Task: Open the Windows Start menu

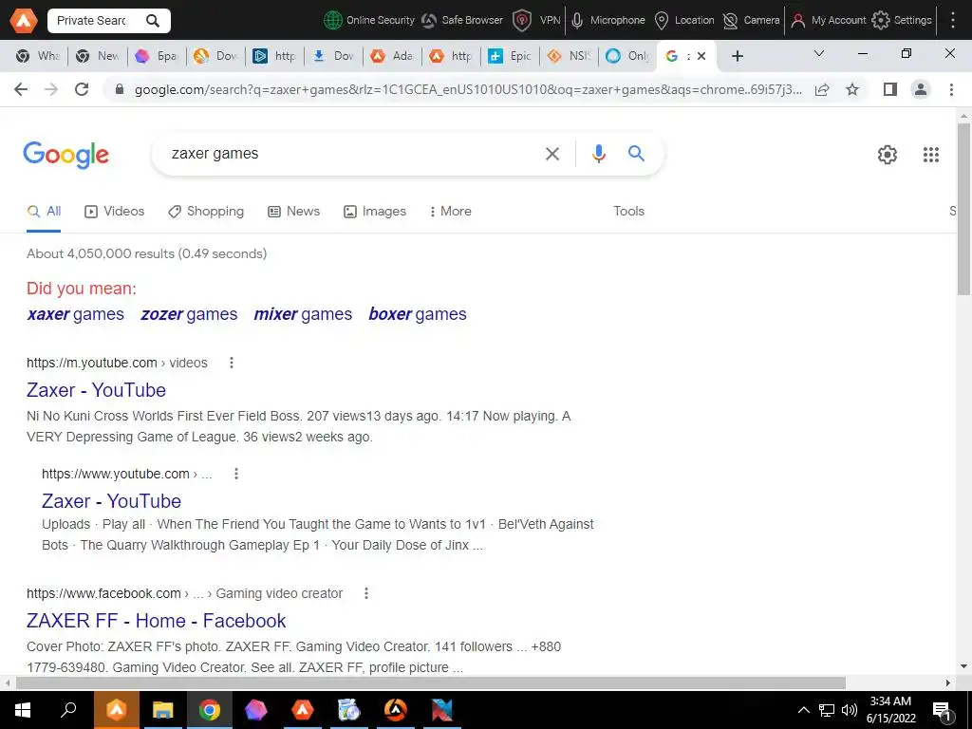Action: pos(23,710)
